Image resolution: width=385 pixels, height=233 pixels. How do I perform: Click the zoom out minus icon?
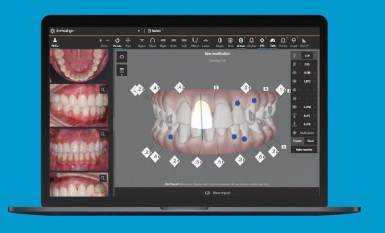coord(108,40)
